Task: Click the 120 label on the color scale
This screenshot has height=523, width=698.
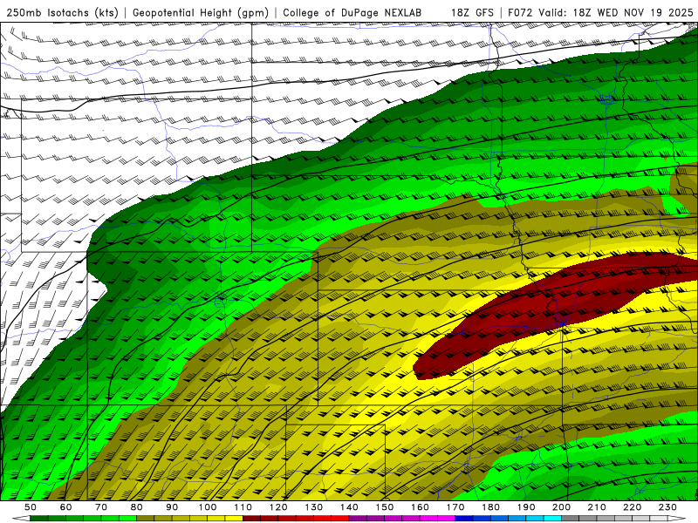Action: click(278, 507)
